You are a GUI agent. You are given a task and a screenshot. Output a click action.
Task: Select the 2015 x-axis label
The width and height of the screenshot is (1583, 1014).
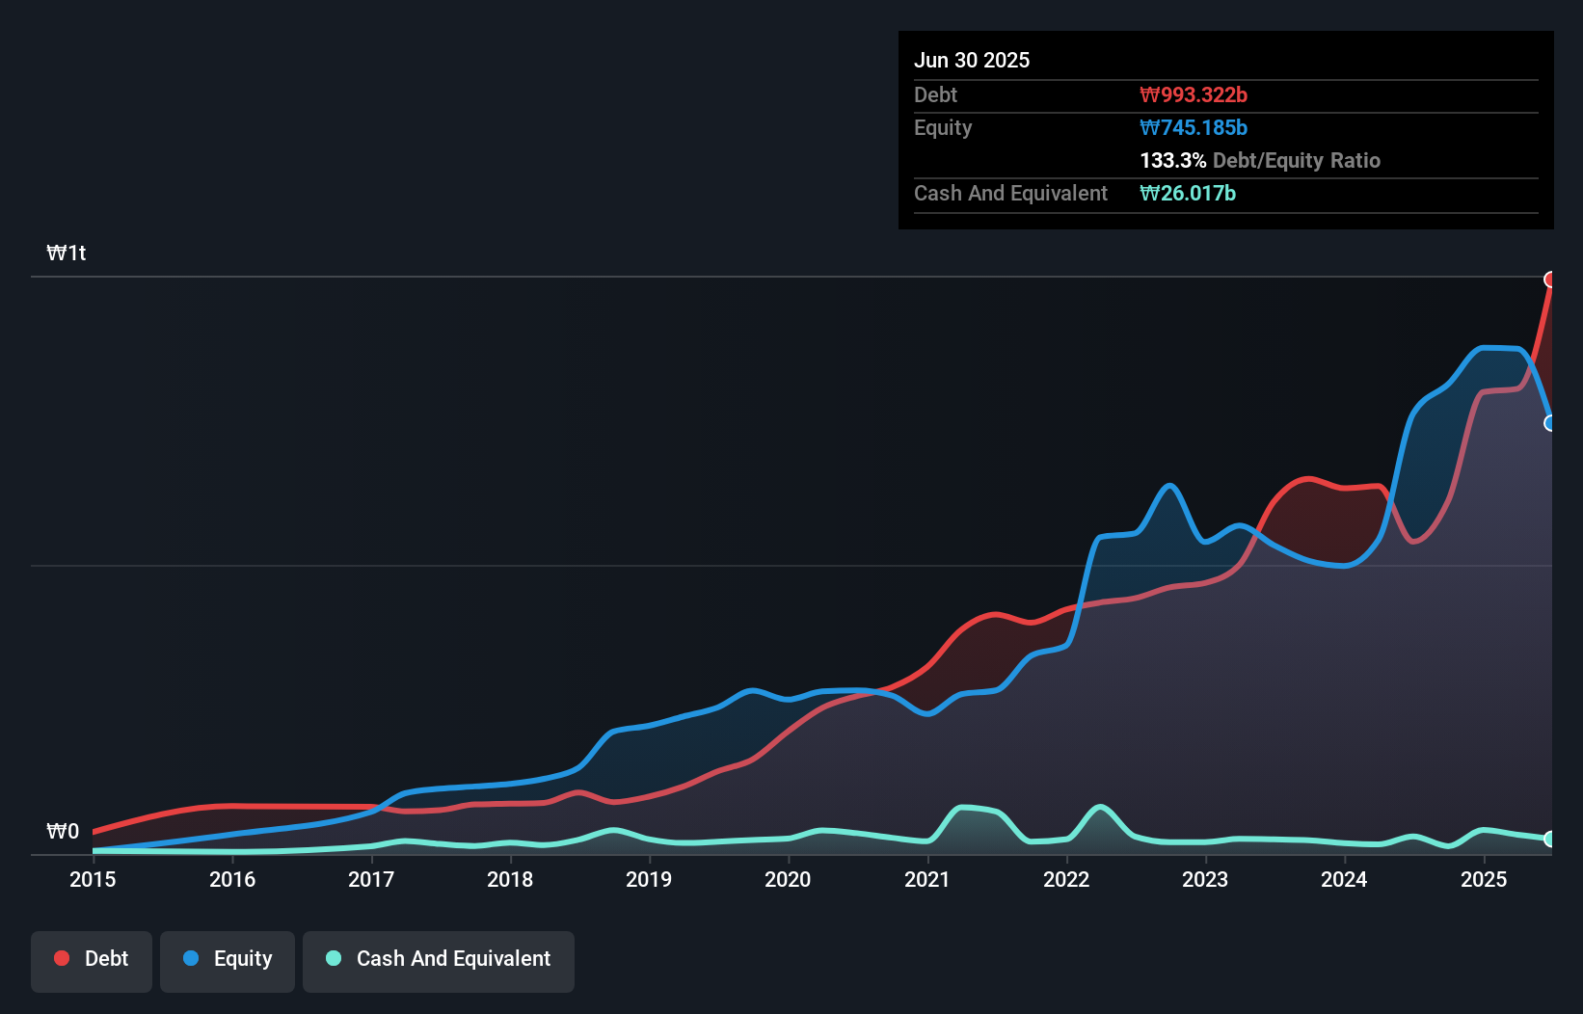click(93, 879)
